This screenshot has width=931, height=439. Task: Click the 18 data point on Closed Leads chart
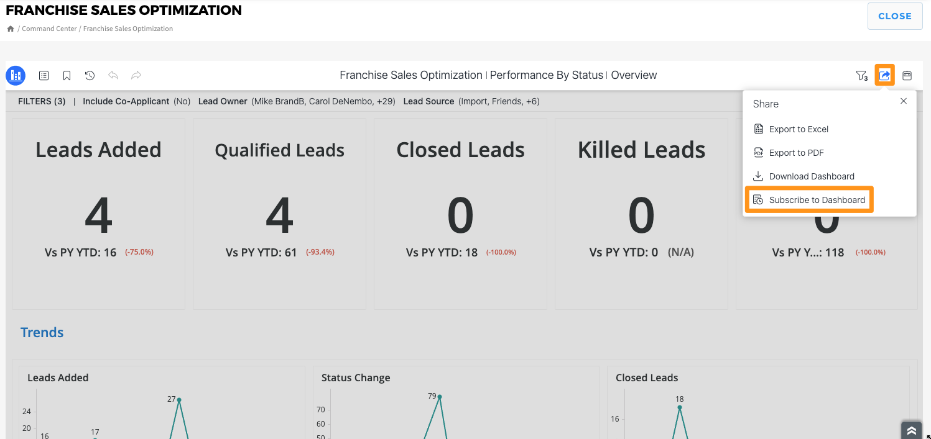tap(680, 408)
